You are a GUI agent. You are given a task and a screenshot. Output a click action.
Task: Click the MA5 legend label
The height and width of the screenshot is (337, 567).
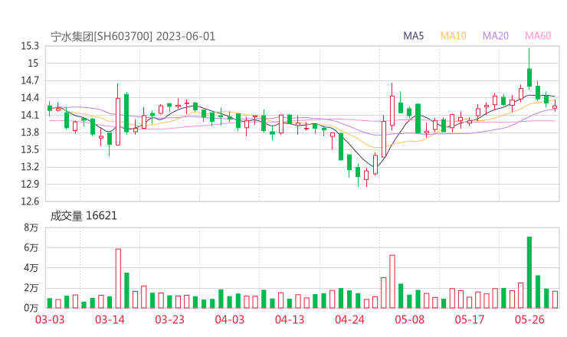pyautogui.click(x=413, y=36)
